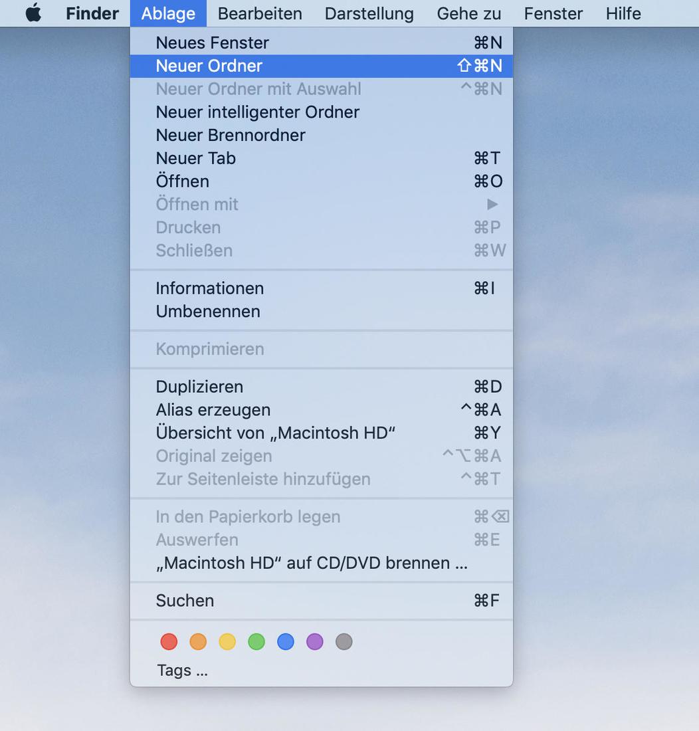Open the Gehe zu menu
Image resolution: width=699 pixels, height=731 pixels.
[469, 13]
